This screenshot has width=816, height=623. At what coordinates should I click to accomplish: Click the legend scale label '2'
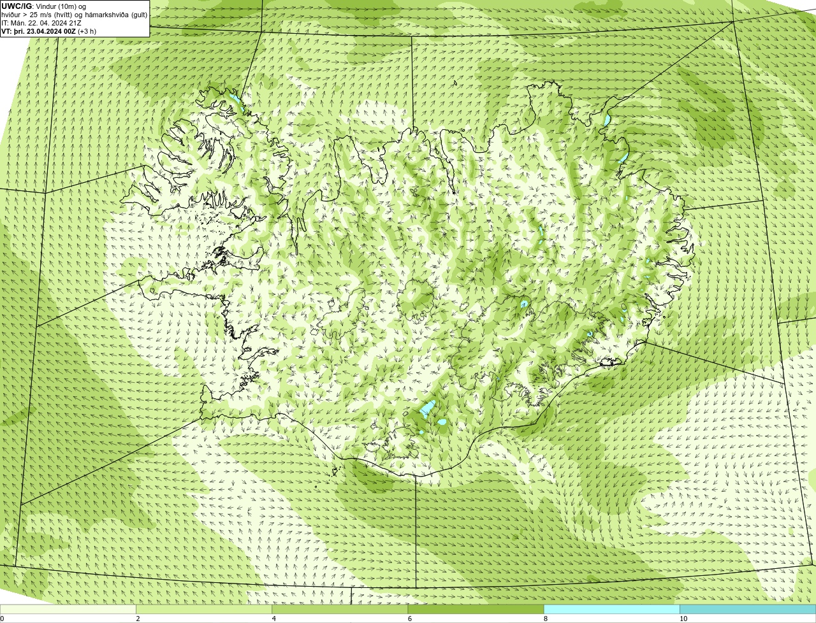(x=138, y=619)
